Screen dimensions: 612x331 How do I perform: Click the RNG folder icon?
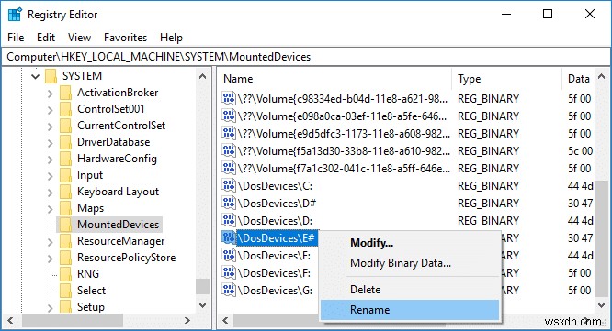coord(66,274)
